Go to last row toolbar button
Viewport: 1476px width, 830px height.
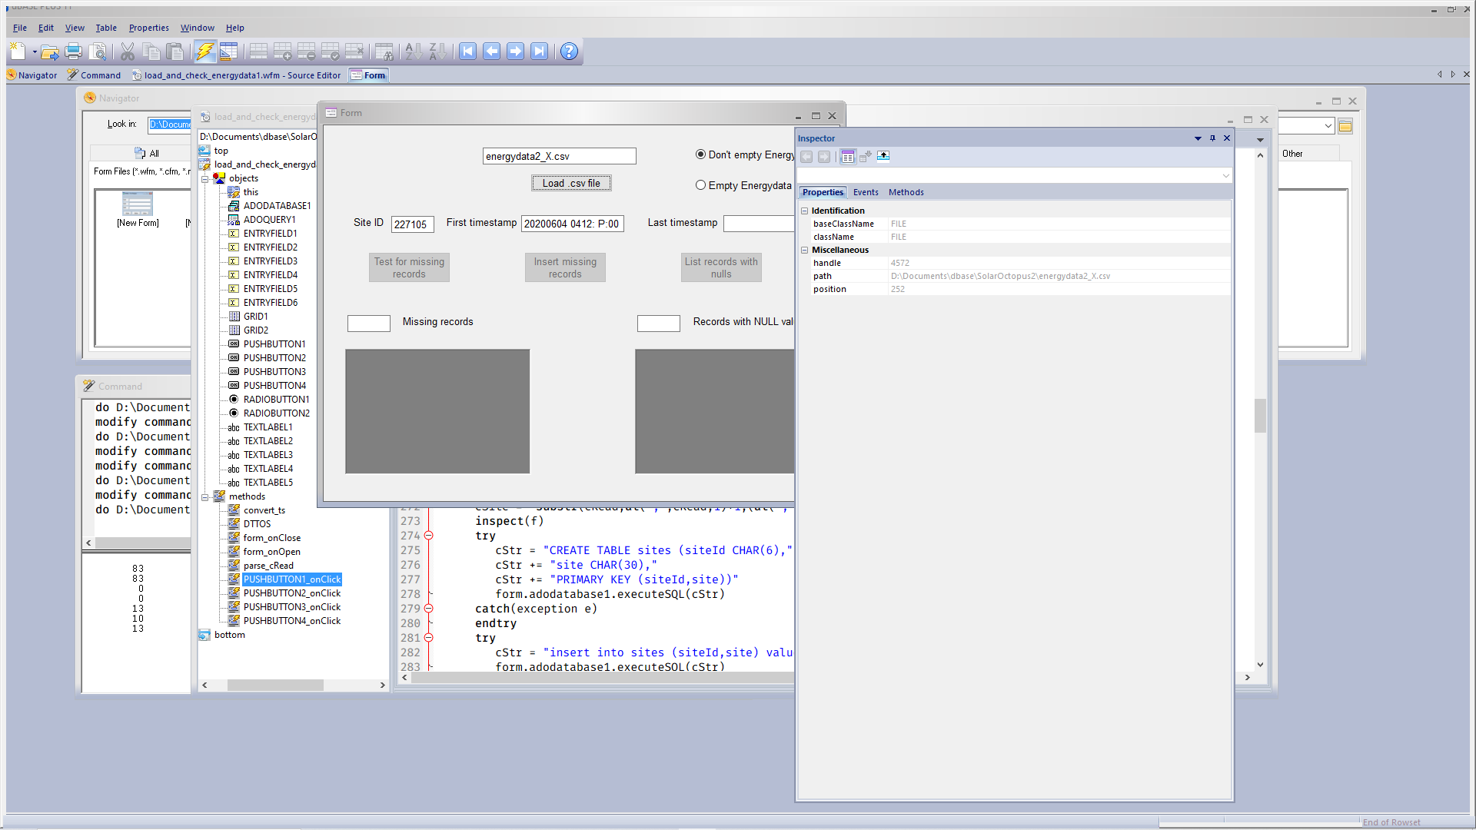click(x=540, y=51)
